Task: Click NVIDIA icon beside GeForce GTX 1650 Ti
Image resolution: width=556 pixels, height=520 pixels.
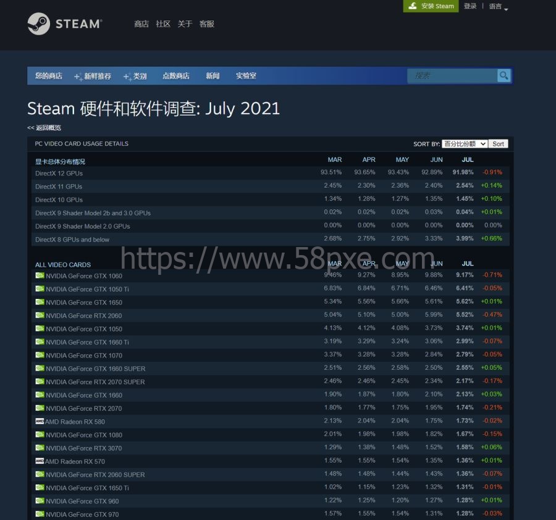Action: [x=40, y=487]
